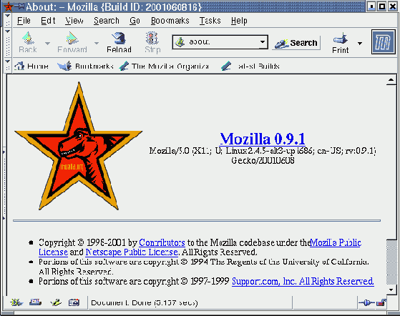Open Composer from status bar icon
The width and height of the screenshot is (400, 316).
[56, 302]
